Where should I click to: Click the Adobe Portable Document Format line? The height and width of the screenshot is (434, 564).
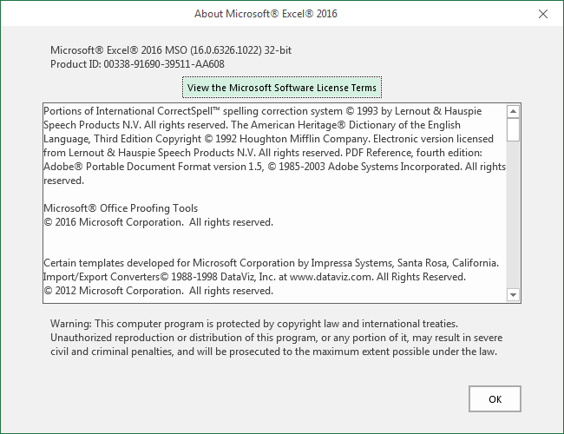(x=274, y=167)
